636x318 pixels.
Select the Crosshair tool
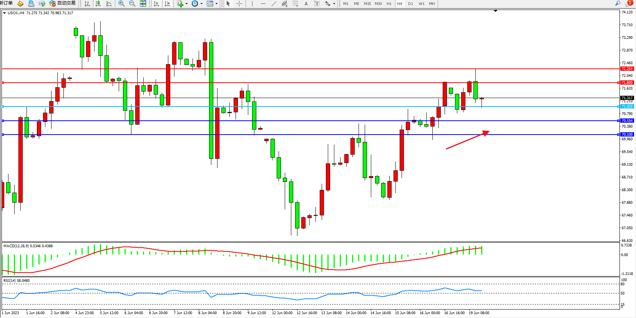coord(239,3)
